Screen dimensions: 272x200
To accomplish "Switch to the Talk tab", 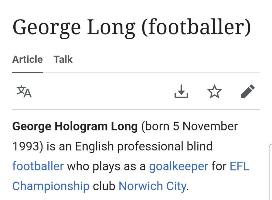I will [63, 59].
